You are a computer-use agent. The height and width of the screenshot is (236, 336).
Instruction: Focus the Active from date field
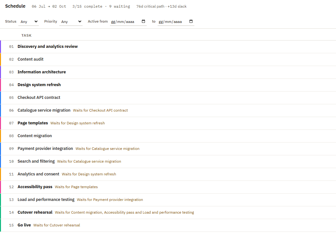point(128,22)
